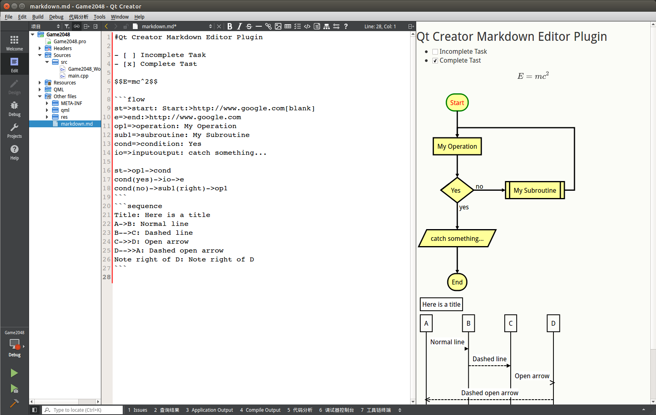The image size is (656, 415).
Task: Insert an image via the toolbar
Action: (x=278, y=26)
